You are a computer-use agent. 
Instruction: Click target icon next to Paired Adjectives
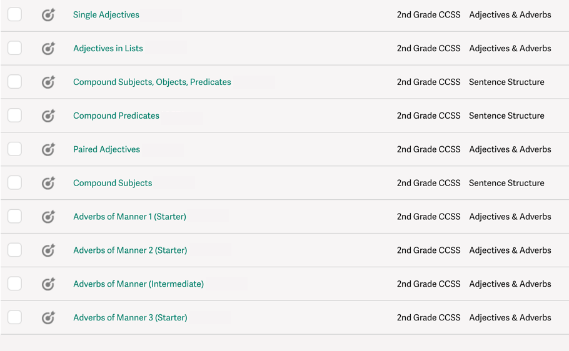(48, 149)
